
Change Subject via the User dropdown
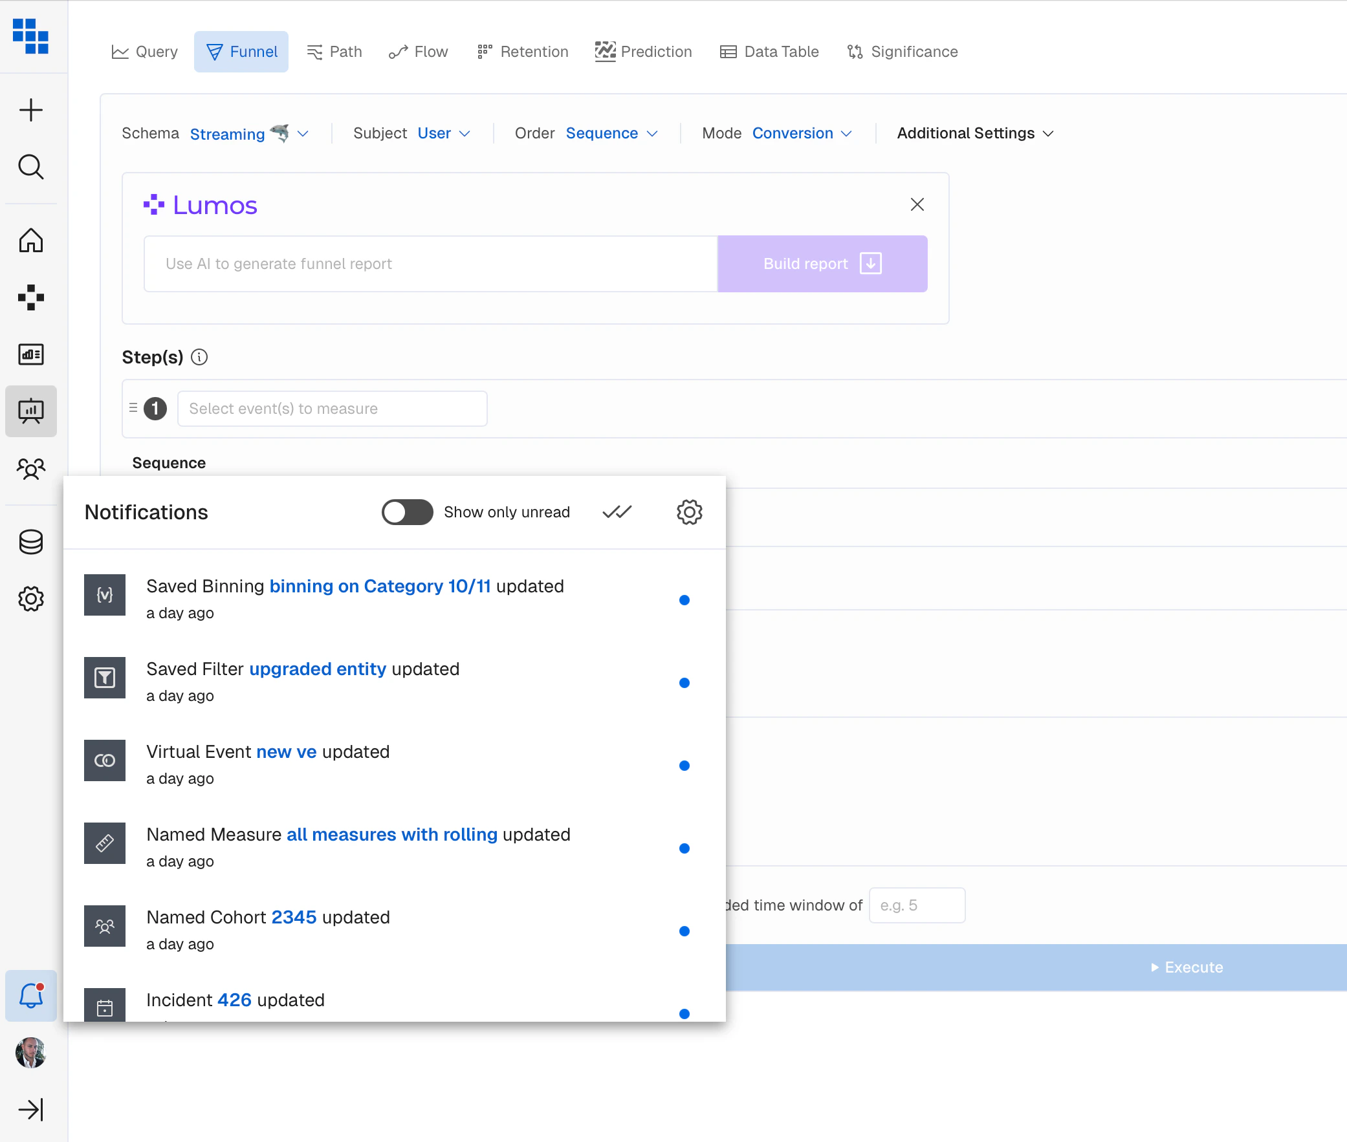click(444, 133)
